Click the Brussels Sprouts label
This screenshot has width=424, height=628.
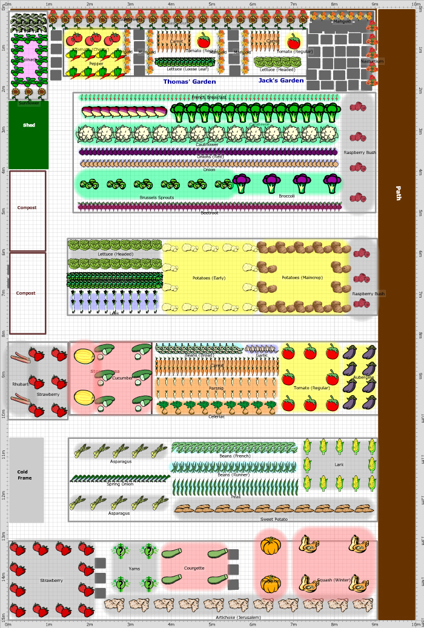pyautogui.click(x=156, y=198)
